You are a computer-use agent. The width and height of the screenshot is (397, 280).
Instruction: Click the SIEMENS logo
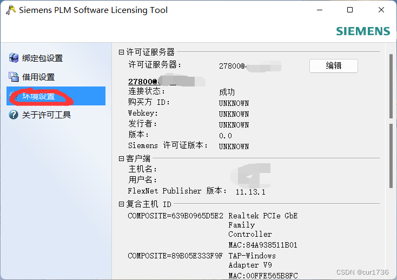(x=363, y=31)
